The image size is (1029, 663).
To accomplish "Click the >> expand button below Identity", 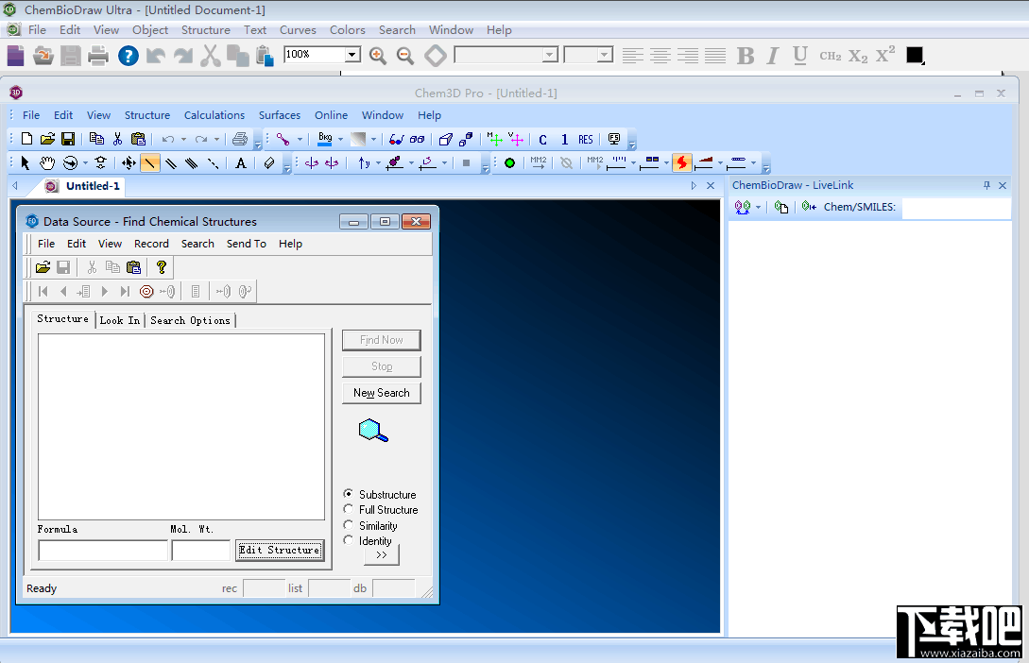I will point(382,554).
